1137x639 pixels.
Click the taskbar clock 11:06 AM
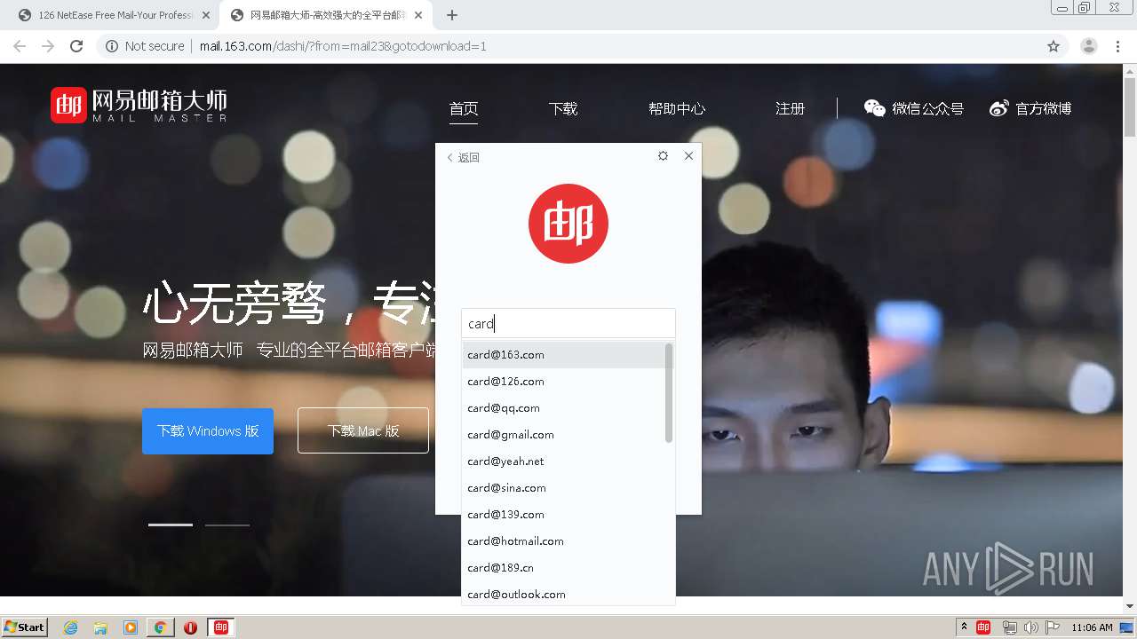(1092, 627)
